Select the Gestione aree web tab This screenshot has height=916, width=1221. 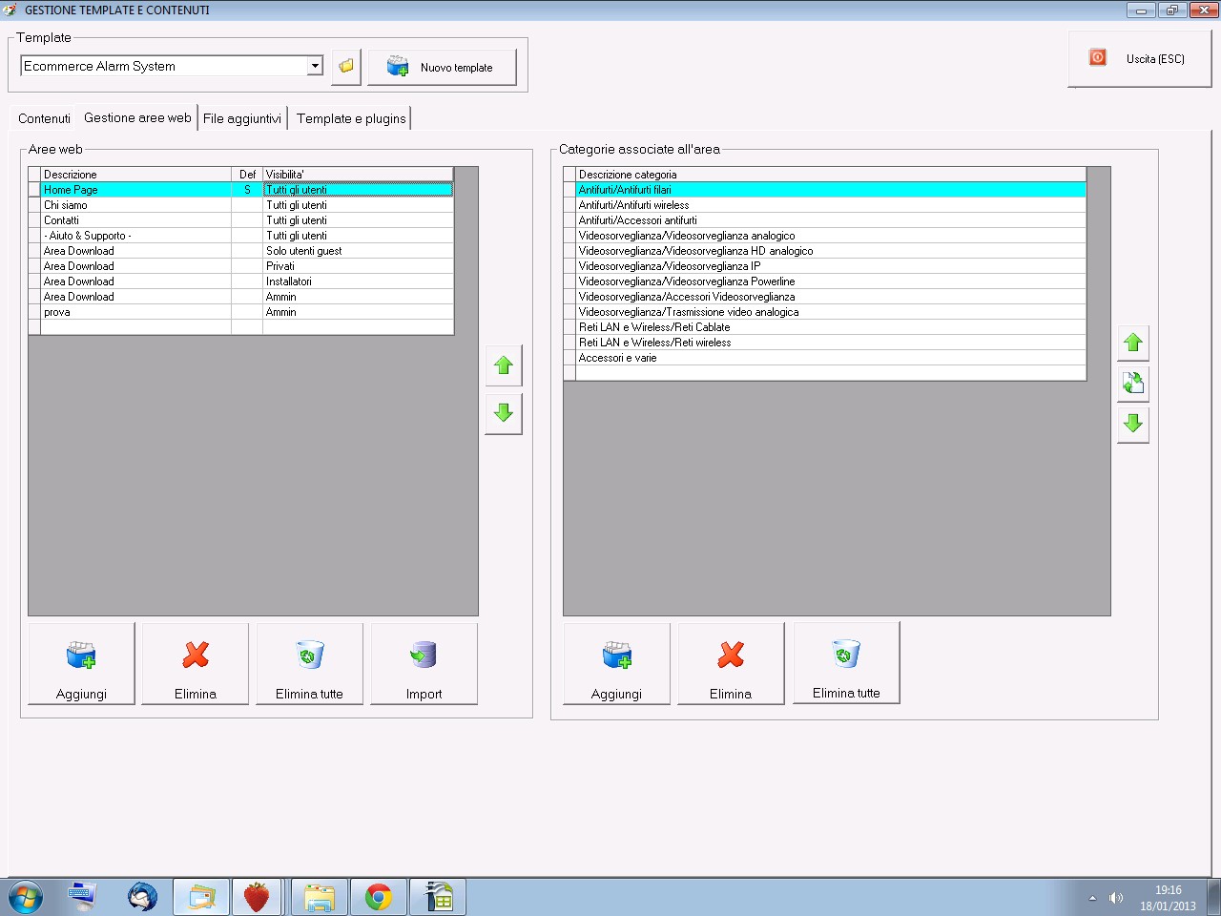point(137,117)
